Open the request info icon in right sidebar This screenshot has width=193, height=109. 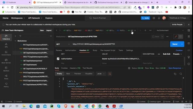[x=189, y=64]
